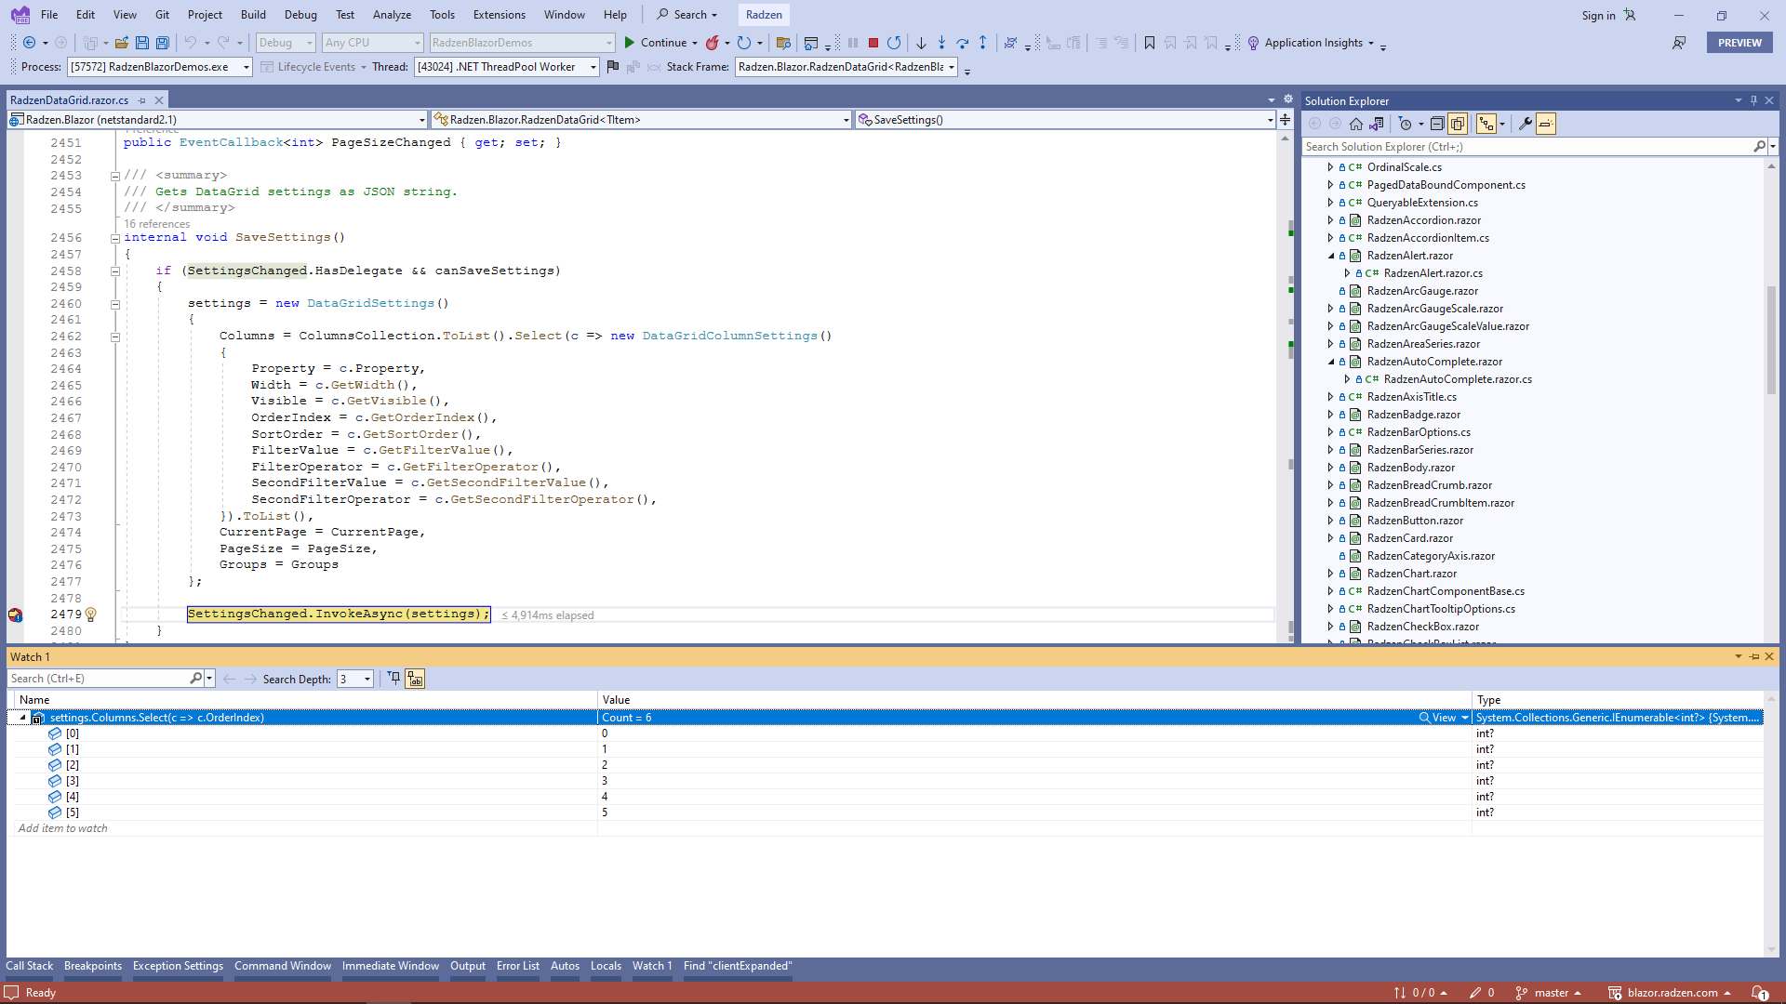Open the Thread selection dropdown
This screenshot has width=1786, height=1004.
pos(593,67)
